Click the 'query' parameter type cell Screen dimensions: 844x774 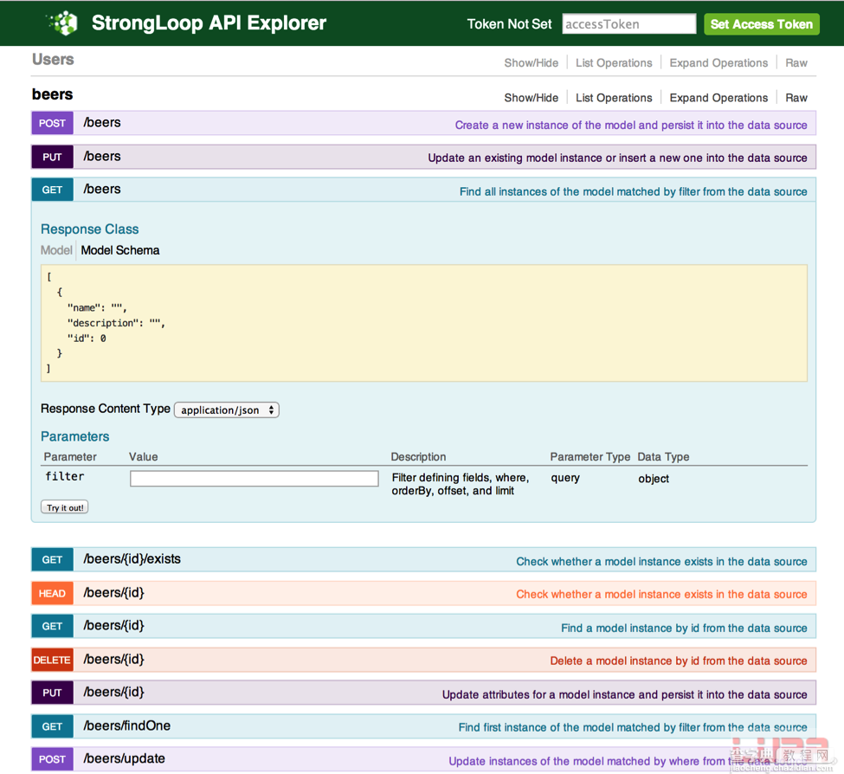(x=565, y=478)
